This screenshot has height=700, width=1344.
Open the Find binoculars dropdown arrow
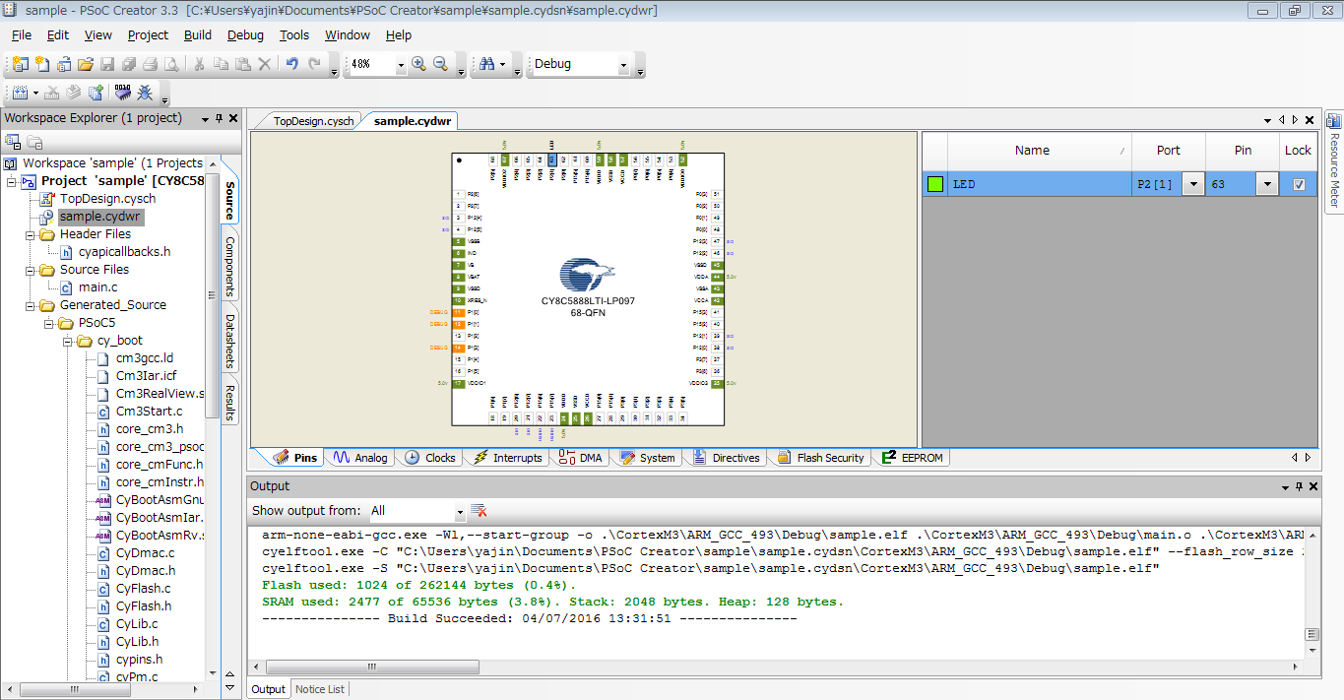point(503,64)
